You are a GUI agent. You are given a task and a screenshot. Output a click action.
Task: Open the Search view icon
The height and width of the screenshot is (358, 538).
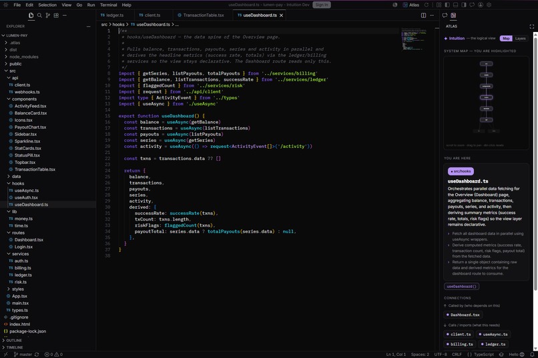click(x=39, y=15)
